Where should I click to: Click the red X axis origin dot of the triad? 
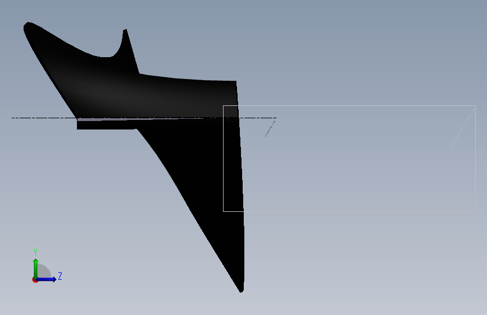tap(35, 280)
